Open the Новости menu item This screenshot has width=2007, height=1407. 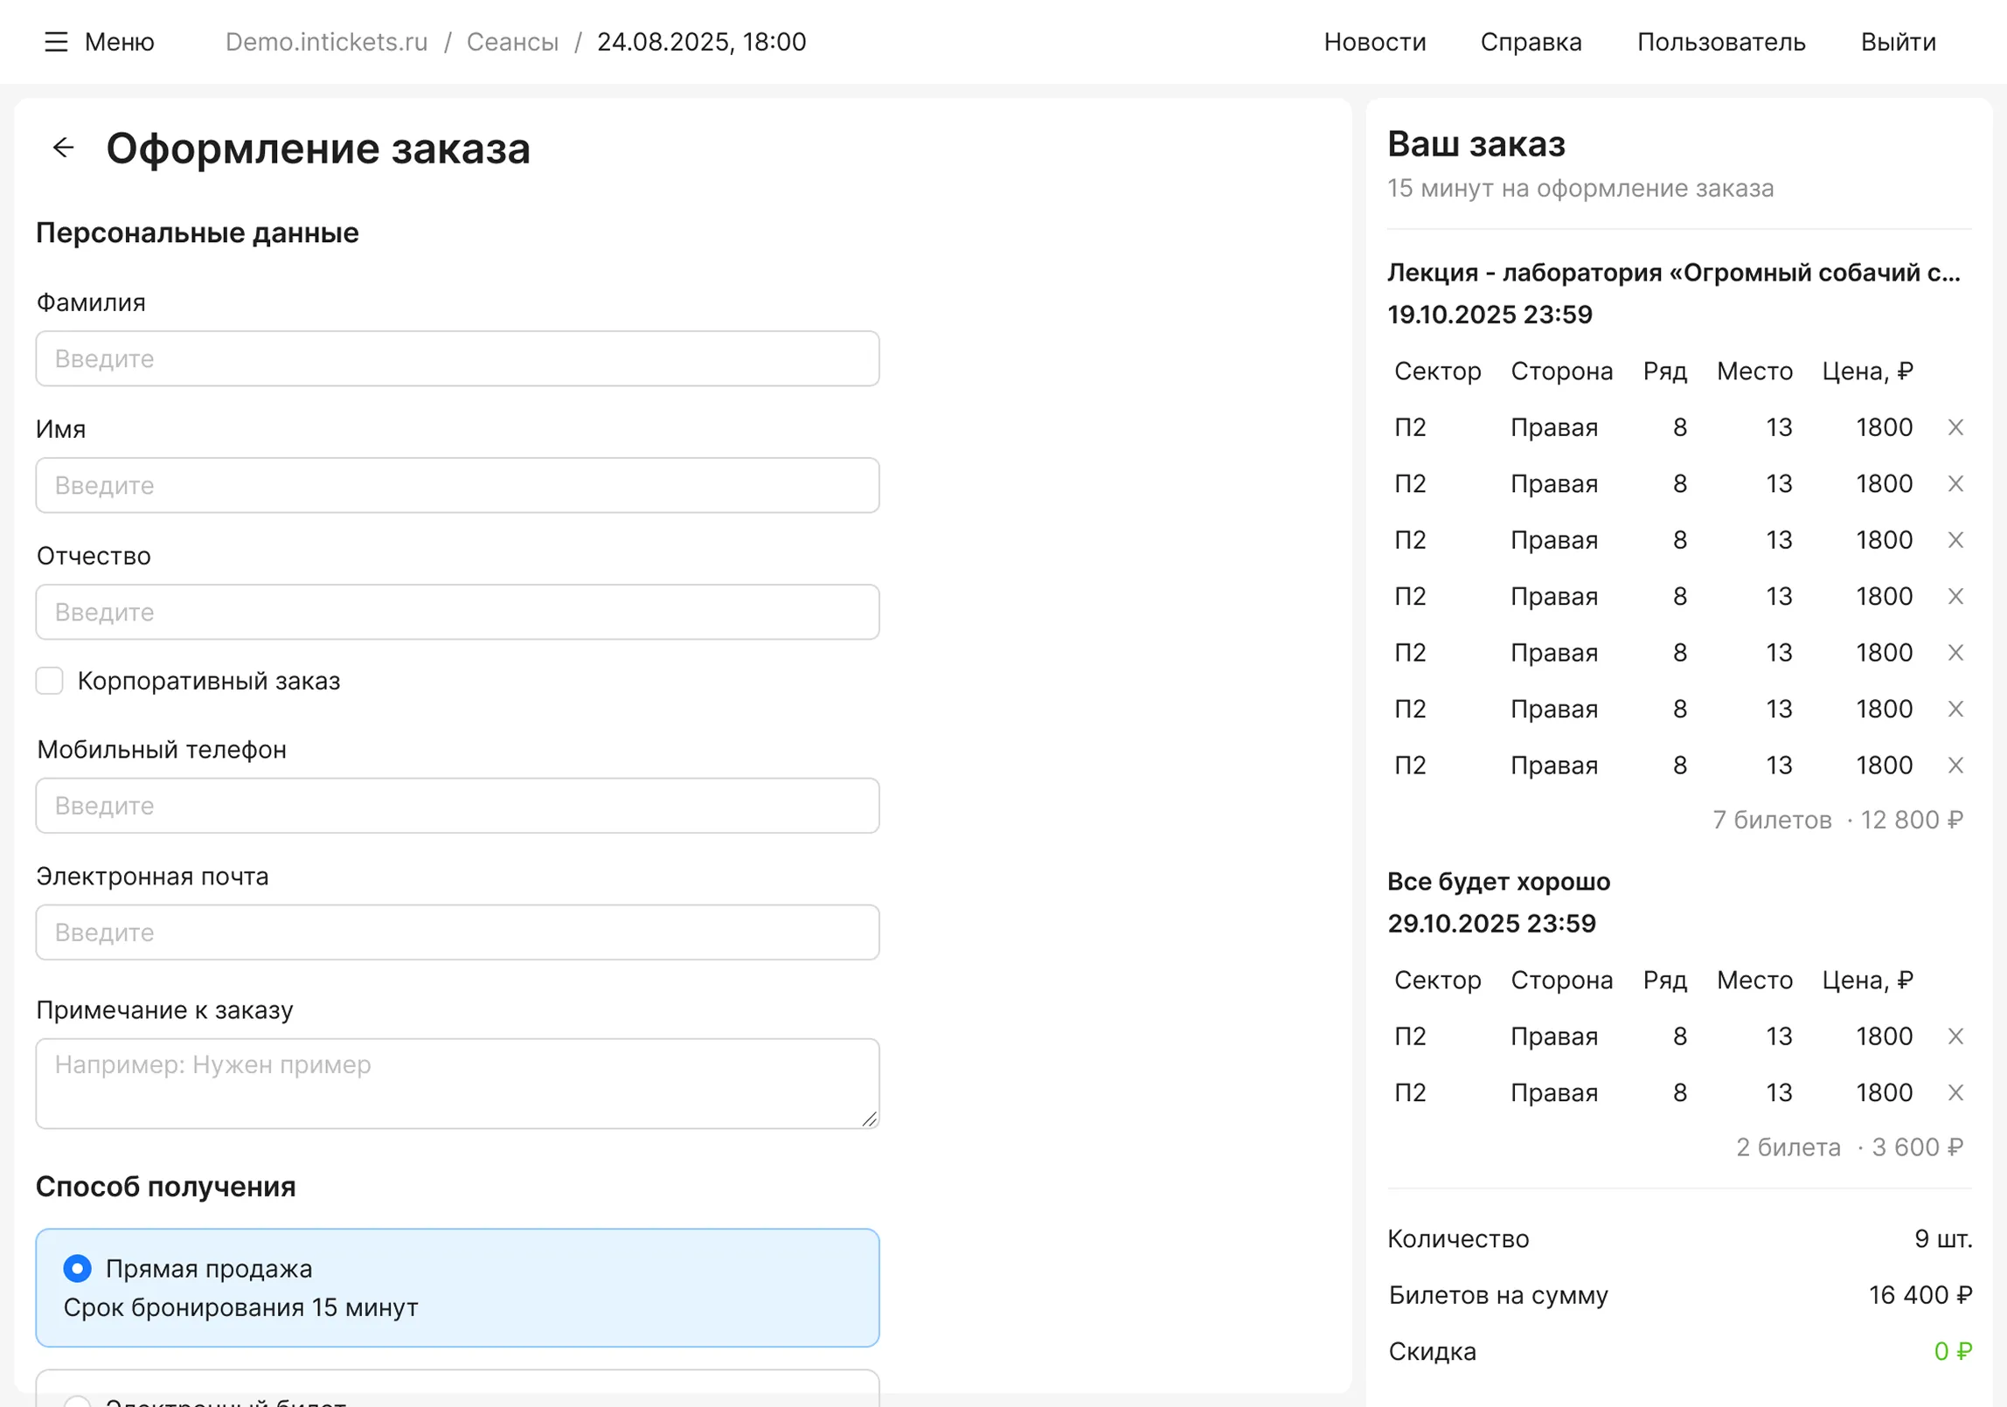(x=1374, y=42)
